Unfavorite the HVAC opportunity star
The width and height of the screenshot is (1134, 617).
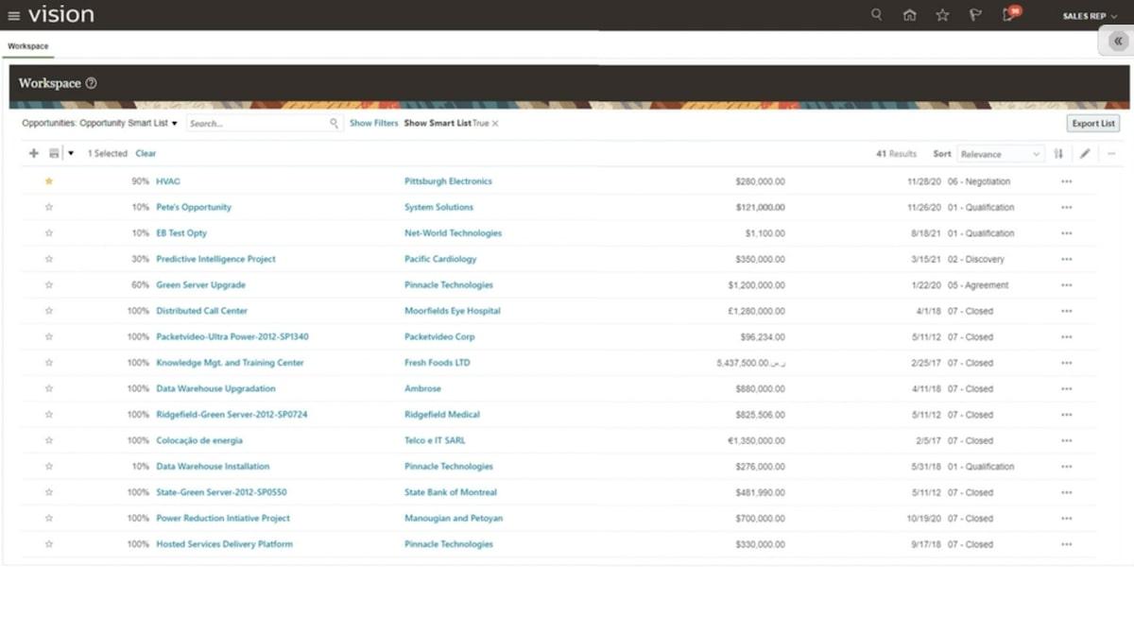49,181
